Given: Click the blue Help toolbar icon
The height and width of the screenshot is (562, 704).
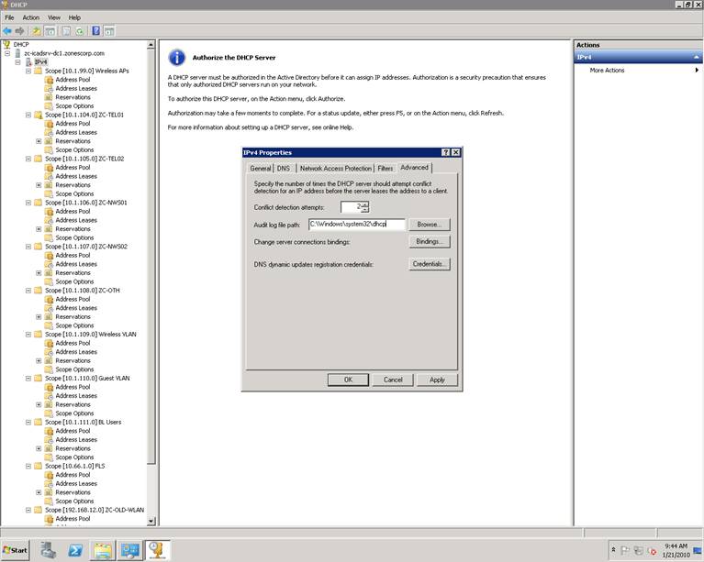Looking at the screenshot, I should (95, 30).
